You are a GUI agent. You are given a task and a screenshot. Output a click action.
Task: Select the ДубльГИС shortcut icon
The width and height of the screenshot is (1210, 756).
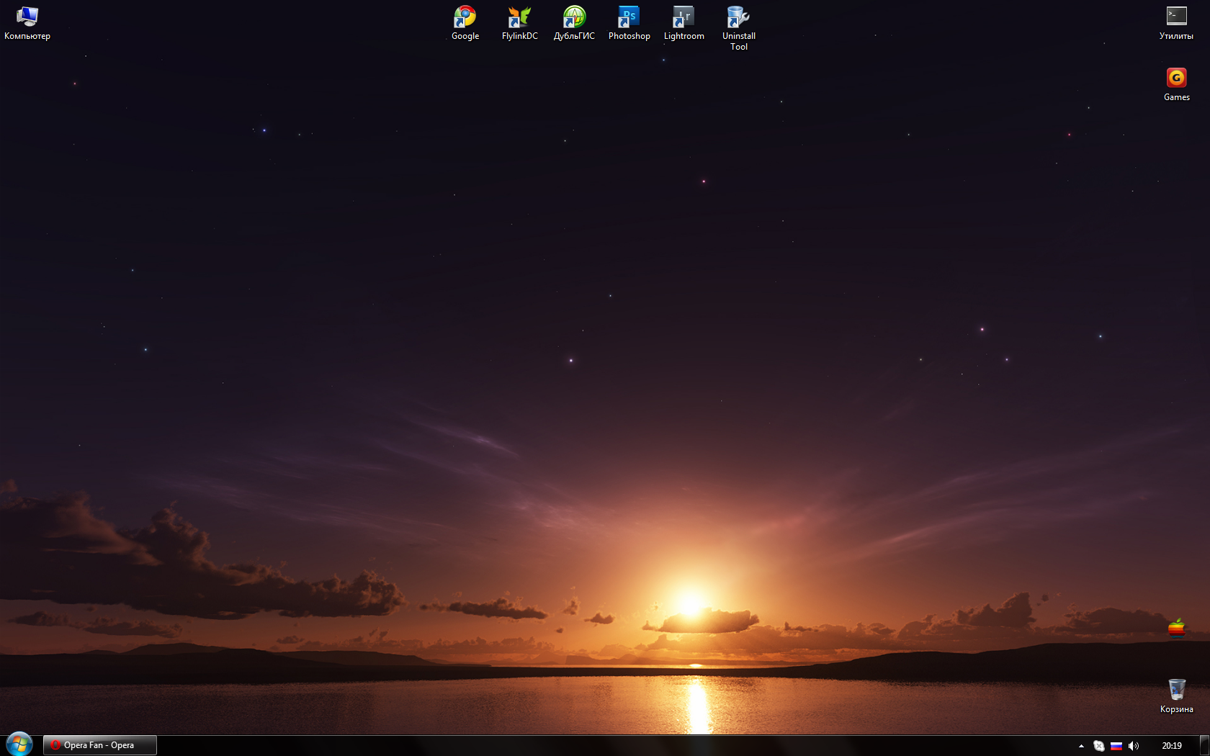click(574, 23)
